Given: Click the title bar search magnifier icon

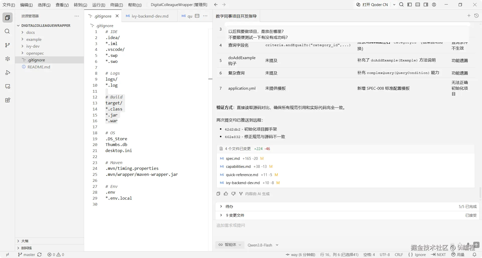Looking at the screenshot, I should [401, 5].
